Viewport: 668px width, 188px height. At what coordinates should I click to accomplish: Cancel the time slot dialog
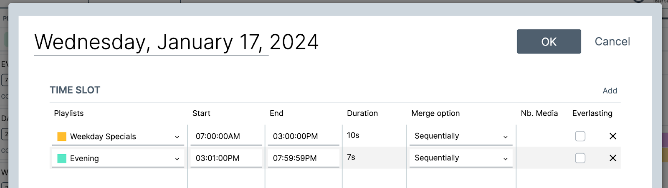pos(612,42)
